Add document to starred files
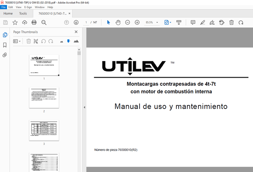Screen dimensions: 253x172 (x=15, y=22)
